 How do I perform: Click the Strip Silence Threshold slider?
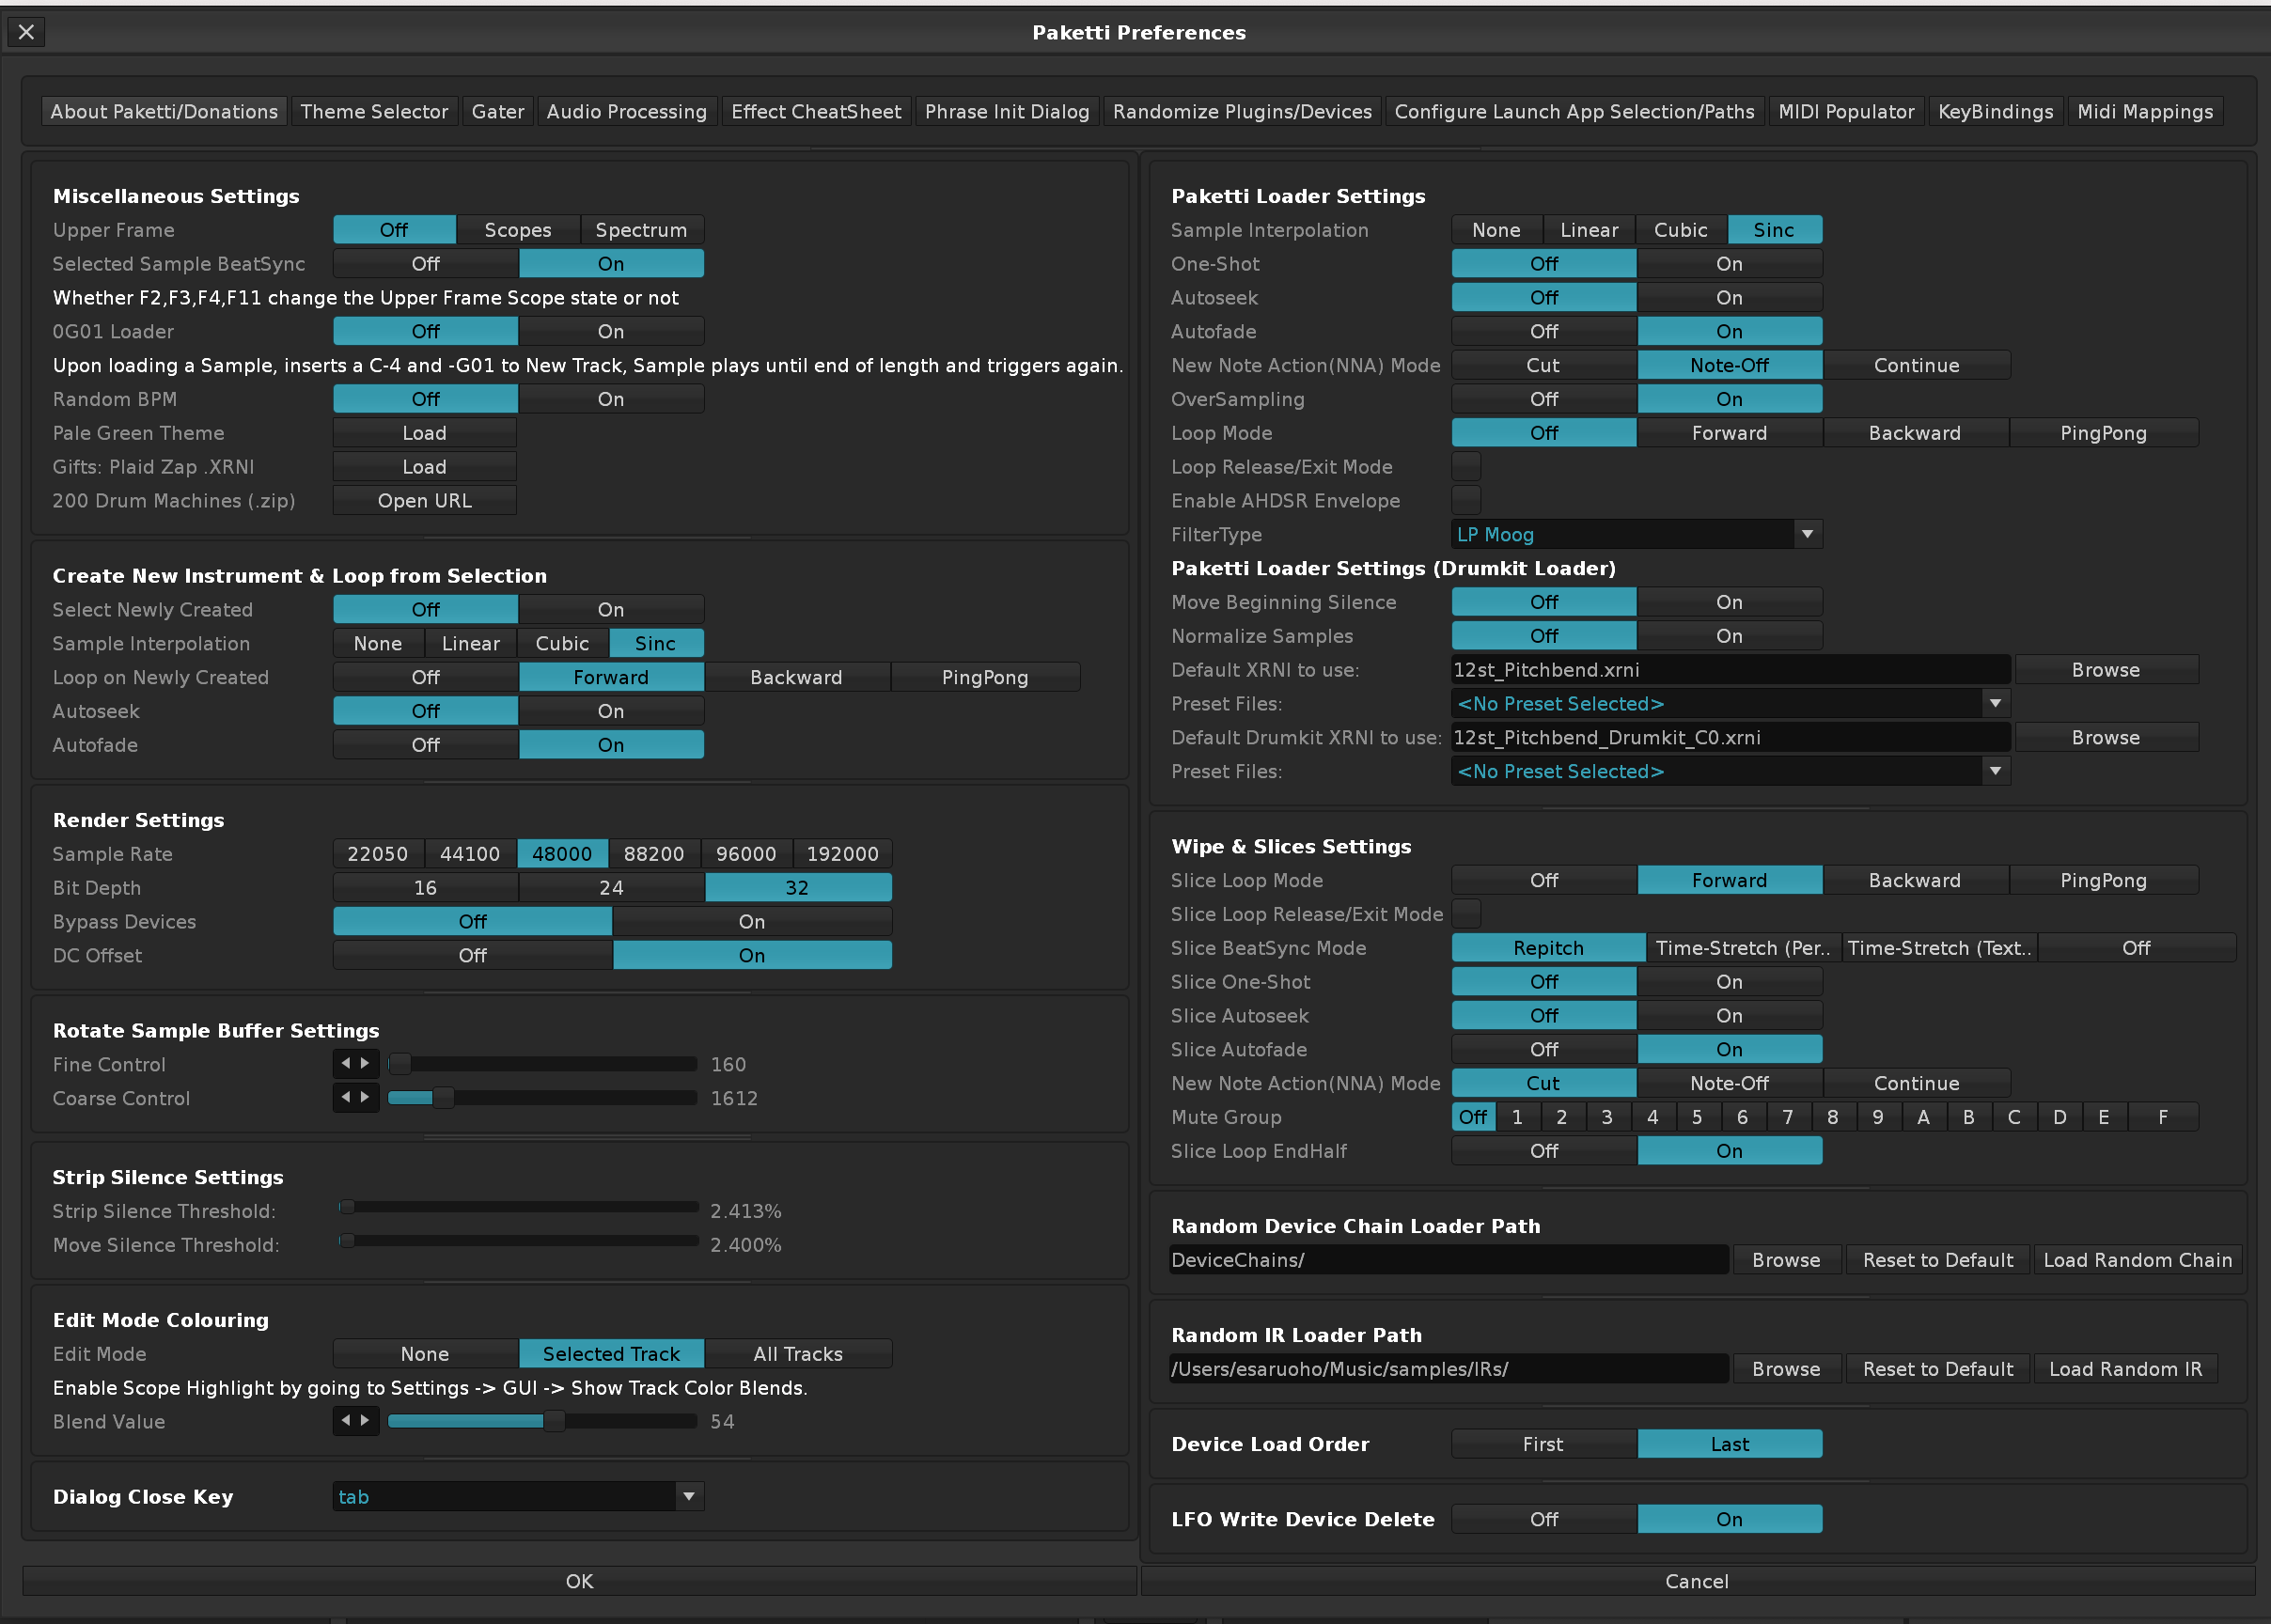coord(518,1207)
